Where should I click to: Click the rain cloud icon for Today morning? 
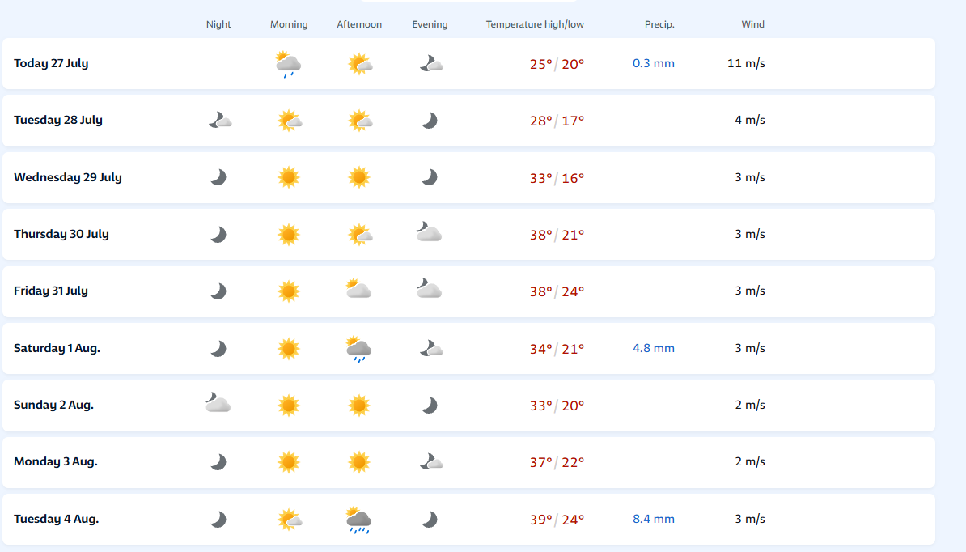pos(288,64)
